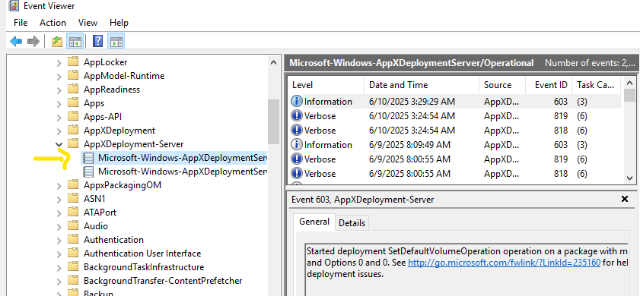The image size is (640, 296).
Task: Expand the AppReadiness tree node
Action: pyautogui.click(x=59, y=90)
